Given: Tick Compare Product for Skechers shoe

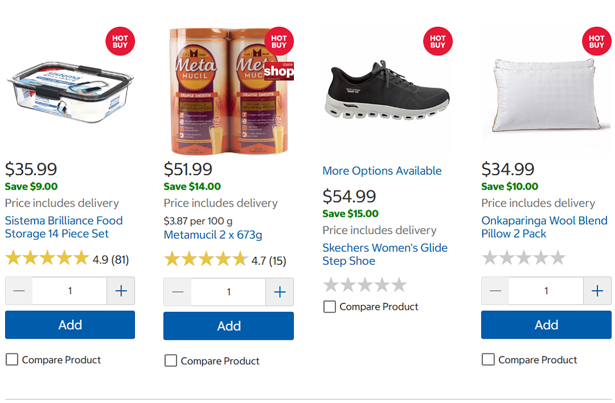Looking at the screenshot, I should click(330, 307).
